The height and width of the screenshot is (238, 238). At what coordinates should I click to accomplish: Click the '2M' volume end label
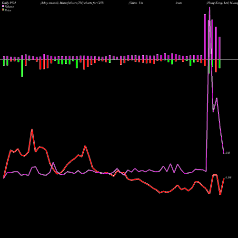coord(228,153)
